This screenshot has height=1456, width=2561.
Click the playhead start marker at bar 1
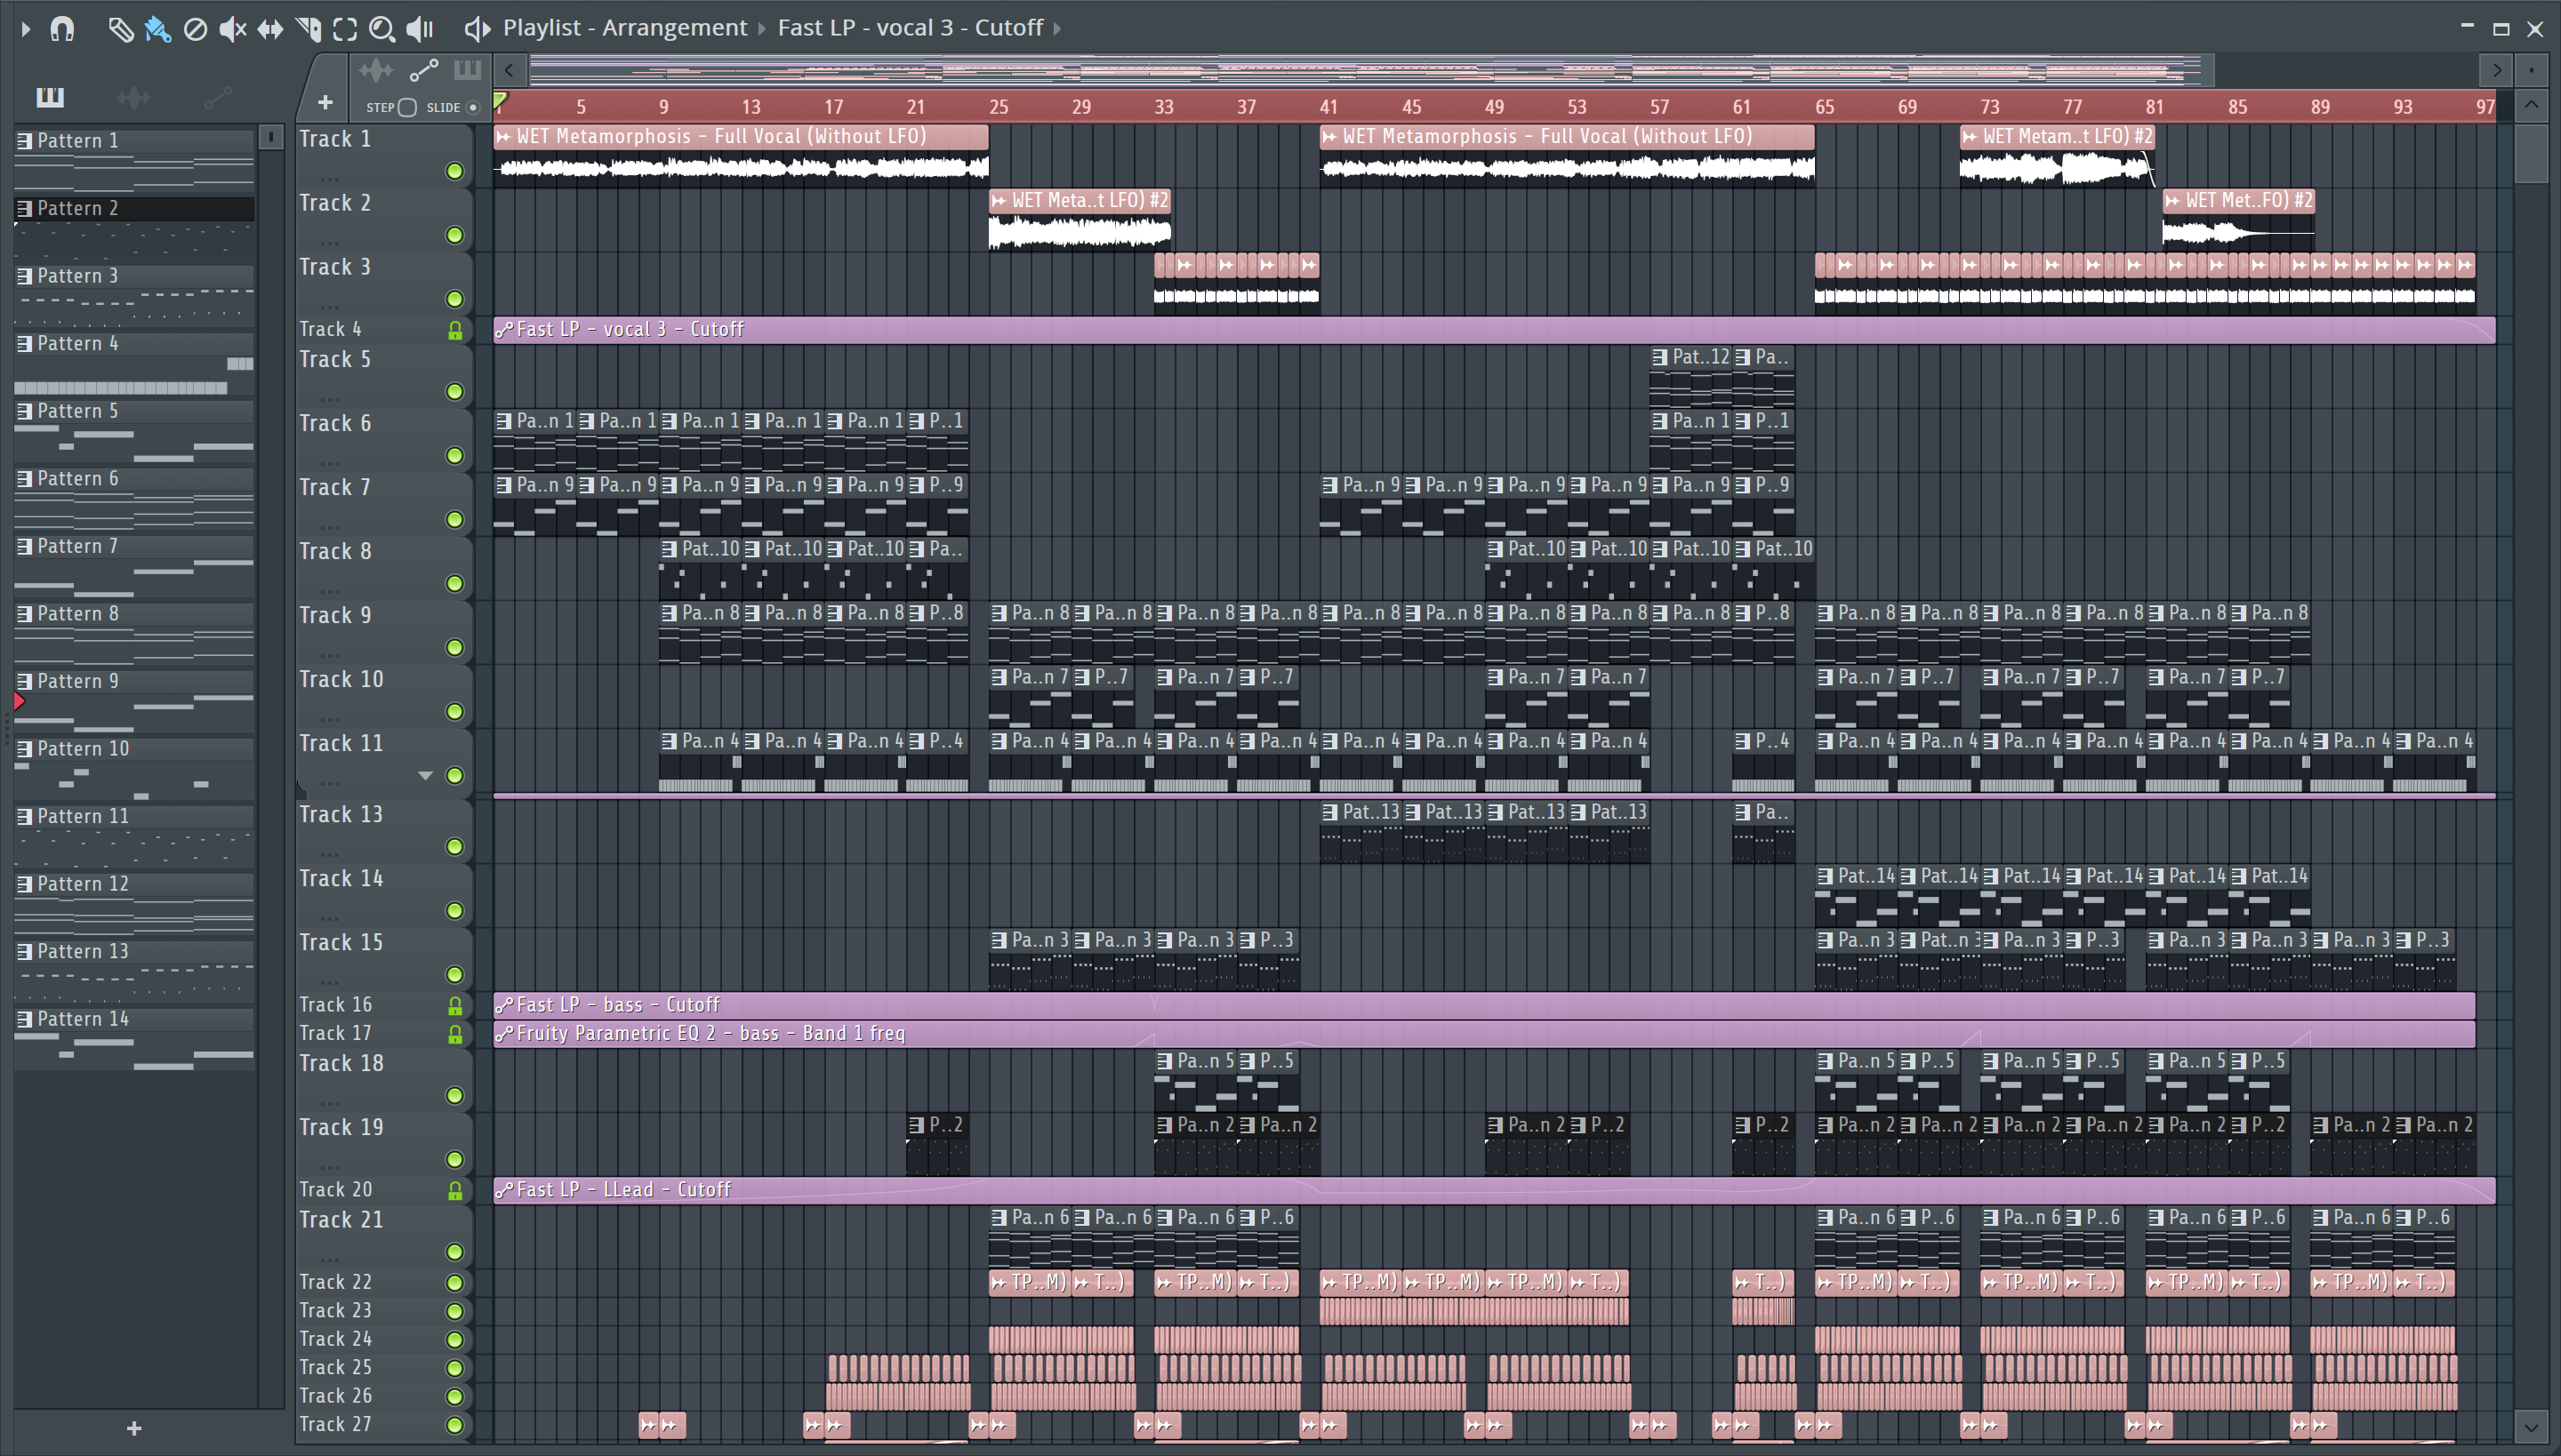coord(500,101)
